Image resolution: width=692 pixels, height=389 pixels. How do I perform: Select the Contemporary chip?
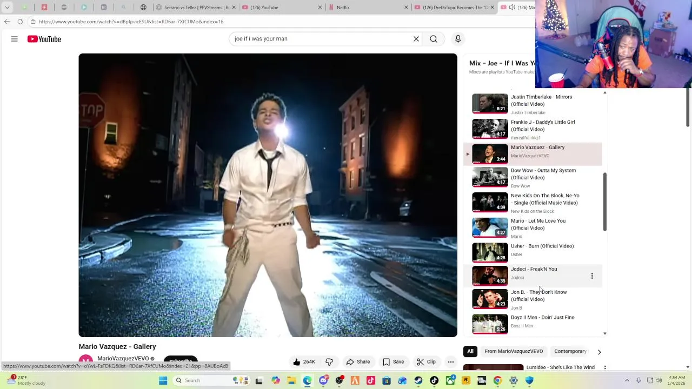tap(570, 351)
